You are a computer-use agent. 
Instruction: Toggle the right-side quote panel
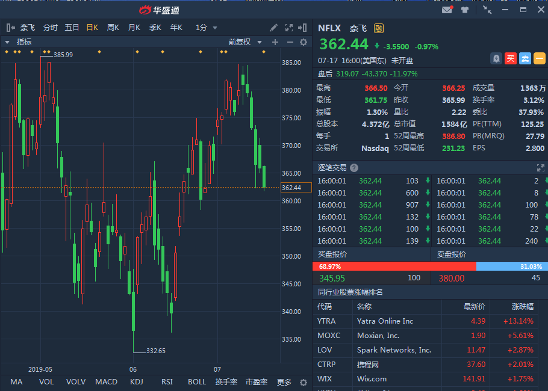(304, 28)
